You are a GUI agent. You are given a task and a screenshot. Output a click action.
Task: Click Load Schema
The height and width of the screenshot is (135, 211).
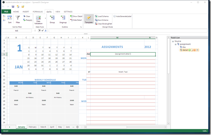(x=102, y=16)
